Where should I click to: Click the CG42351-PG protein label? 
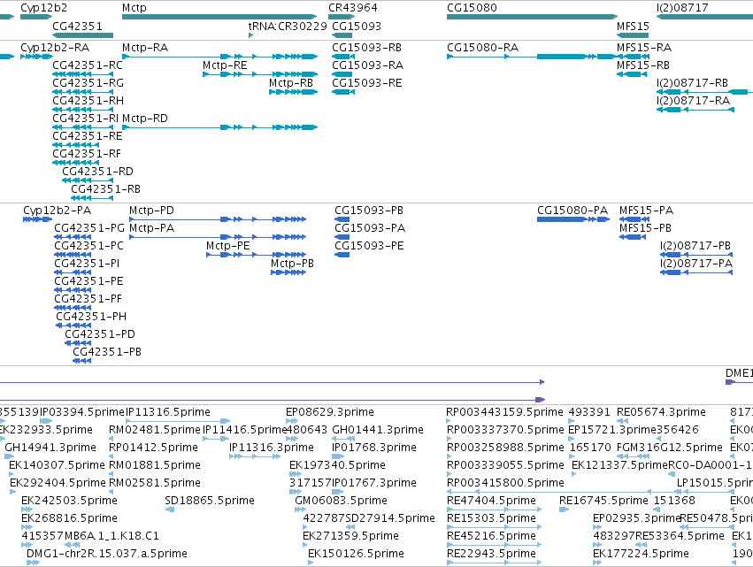pos(88,228)
